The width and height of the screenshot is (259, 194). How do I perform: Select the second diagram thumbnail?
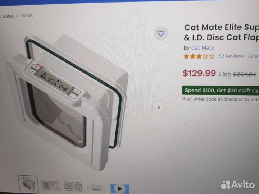(50, 186)
